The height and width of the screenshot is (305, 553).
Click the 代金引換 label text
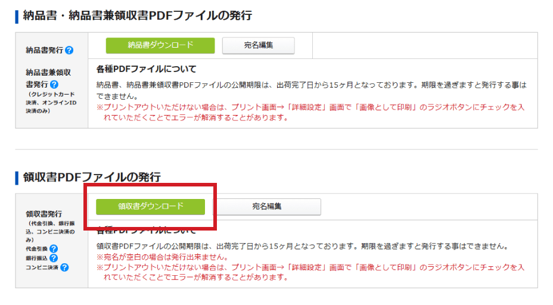(x=36, y=248)
